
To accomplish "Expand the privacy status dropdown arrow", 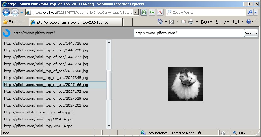I will 228,133.
